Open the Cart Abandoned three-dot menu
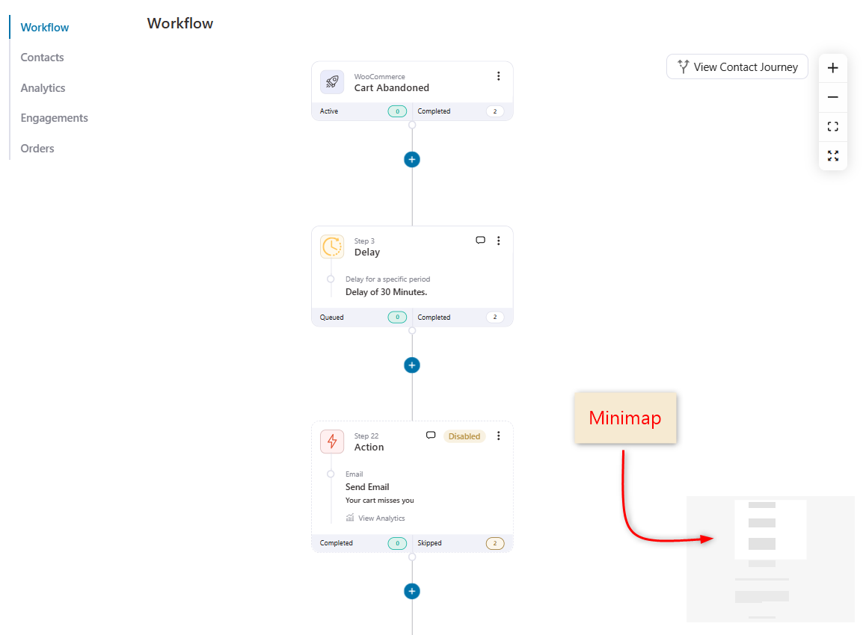The width and height of the screenshot is (866, 635). point(498,76)
